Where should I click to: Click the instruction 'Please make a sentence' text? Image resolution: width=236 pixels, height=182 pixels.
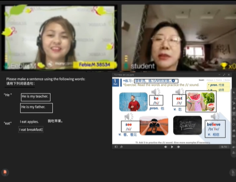pos(46,79)
